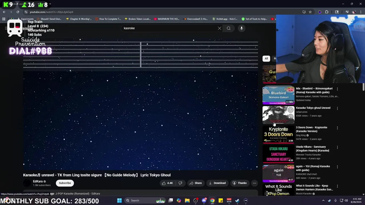Show hidden system tray icons
Viewport: 365px width, 205px height.
(x=323, y=200)
